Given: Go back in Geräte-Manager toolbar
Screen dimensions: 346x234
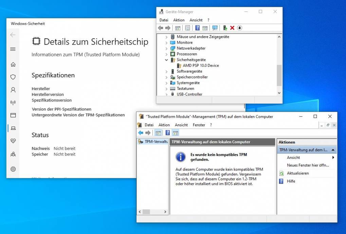Looking at the screenshot, I should 160,28.
